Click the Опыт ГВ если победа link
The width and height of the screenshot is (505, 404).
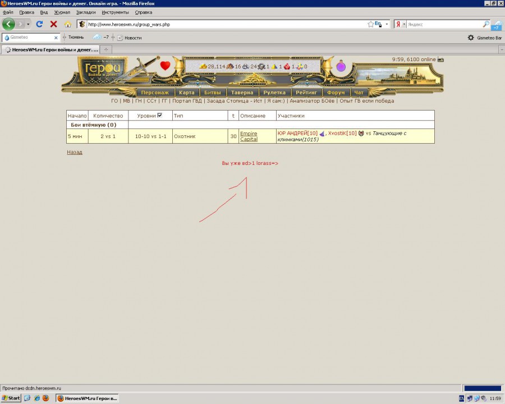point(367,101)
